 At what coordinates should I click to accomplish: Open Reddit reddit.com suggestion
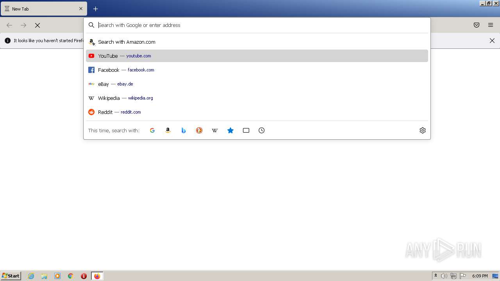point(257,112)
